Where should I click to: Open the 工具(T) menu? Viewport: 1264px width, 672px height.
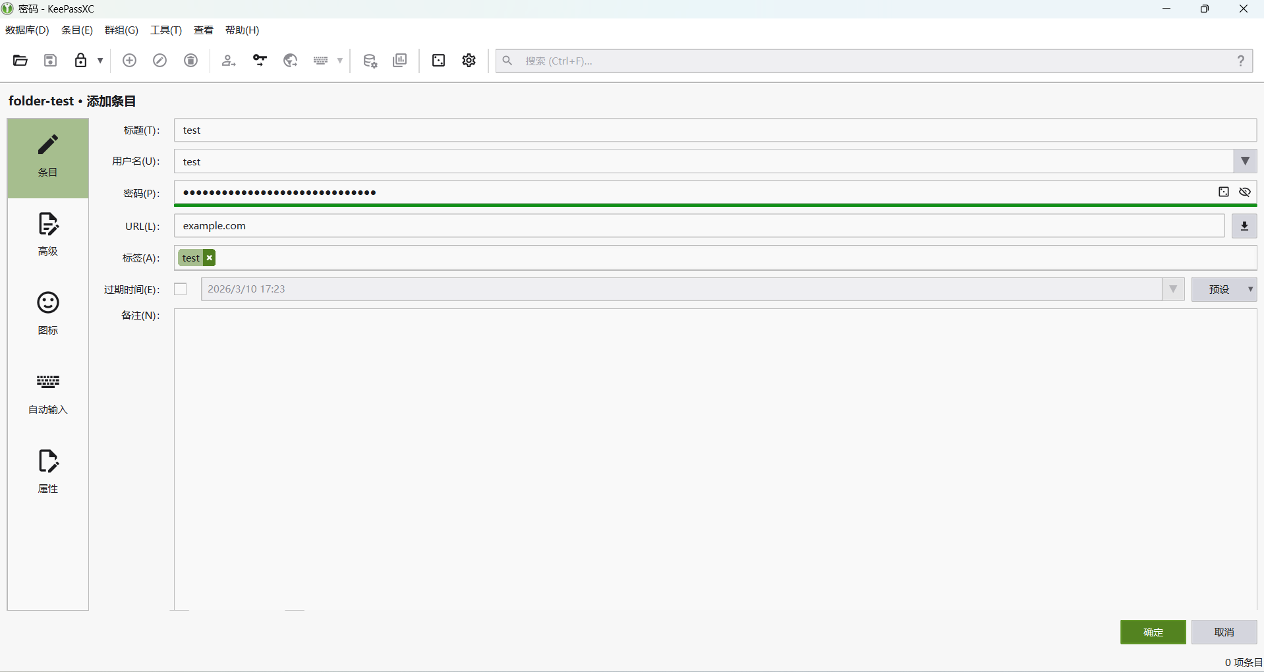pyautogui.click(x=165, y=30)
